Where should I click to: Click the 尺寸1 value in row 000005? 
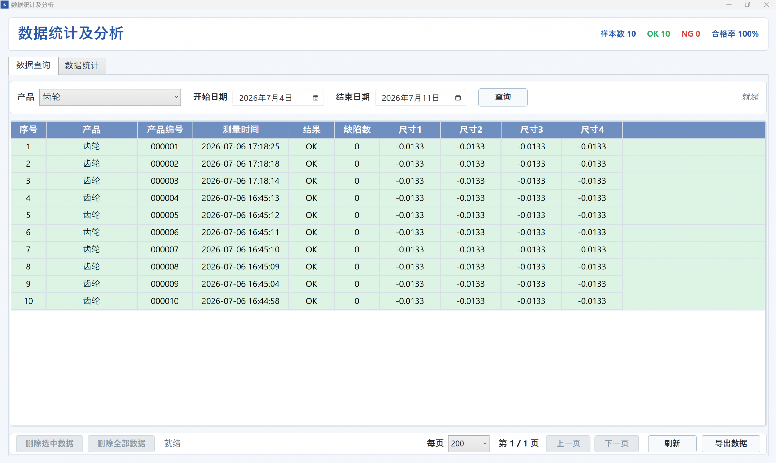click(x=410, y=215)
